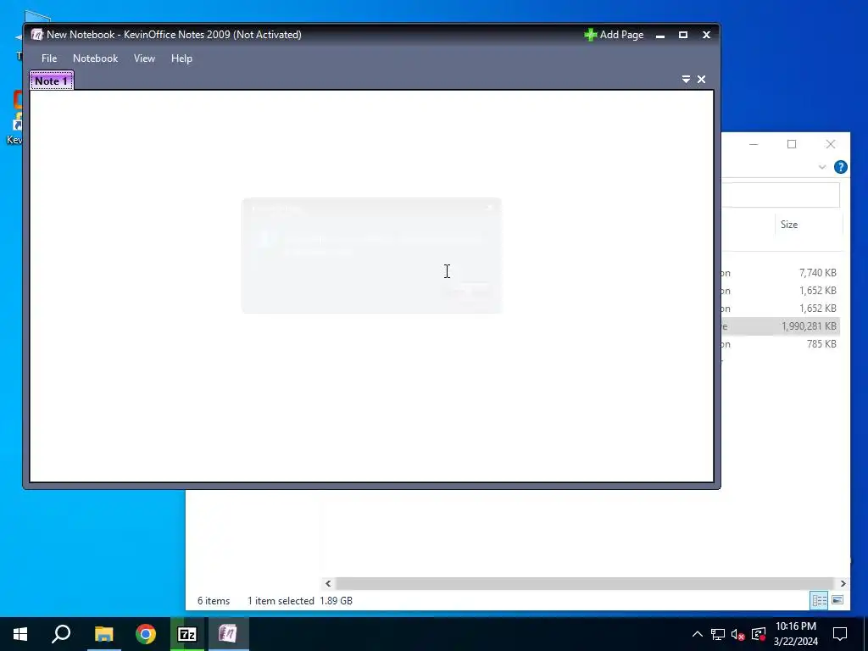This screenshot has width=868, height=651.
Task: Open the network status tray icon
Action: [x=718, y=634]
